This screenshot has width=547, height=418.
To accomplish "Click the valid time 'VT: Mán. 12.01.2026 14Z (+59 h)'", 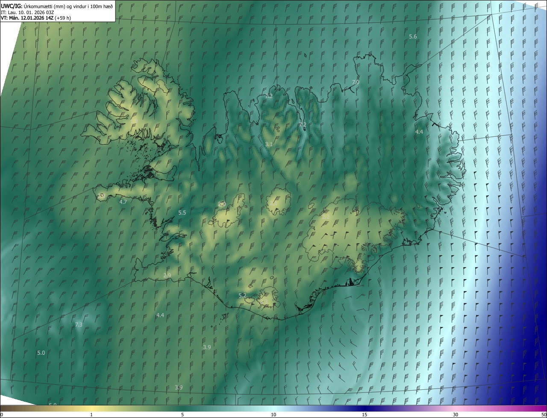I will pyautogui.click(x=36, y=18).
